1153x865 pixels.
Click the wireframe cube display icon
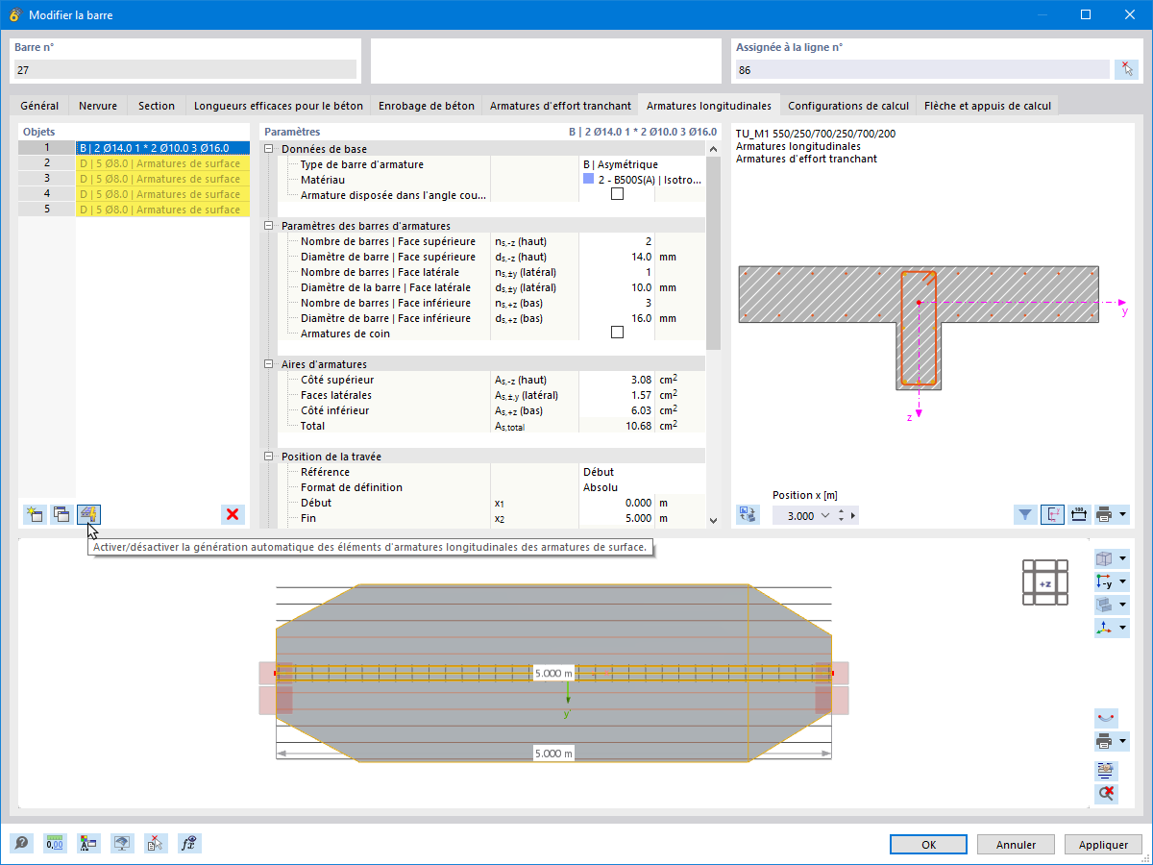click(x=1104, y=558)
